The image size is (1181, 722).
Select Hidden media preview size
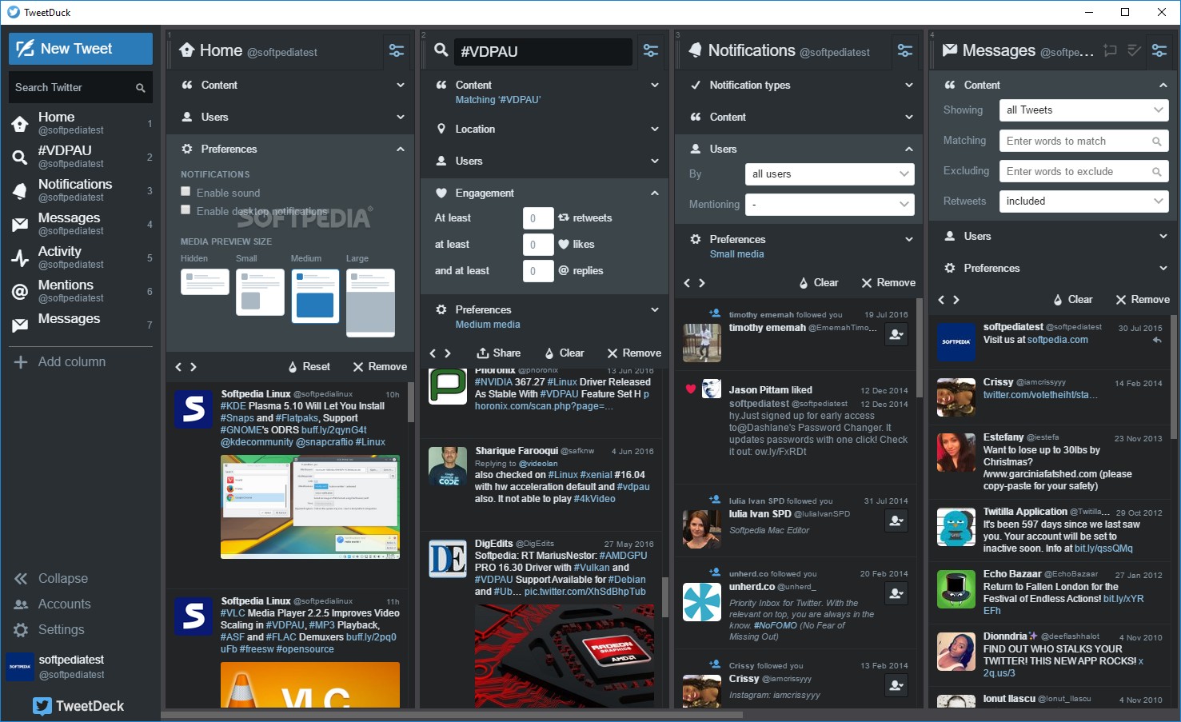[205, 282]
